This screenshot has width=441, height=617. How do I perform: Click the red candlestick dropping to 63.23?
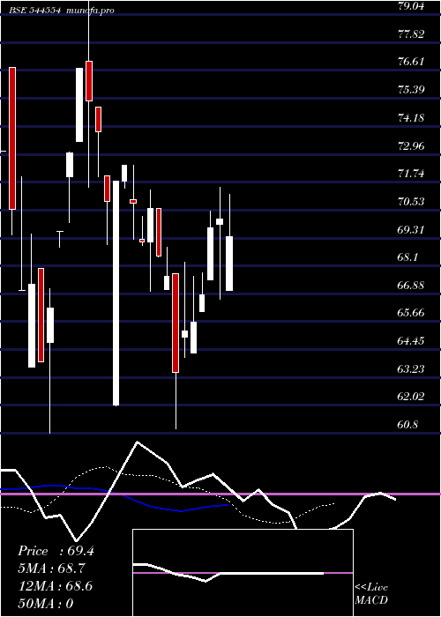click(176, 323)
